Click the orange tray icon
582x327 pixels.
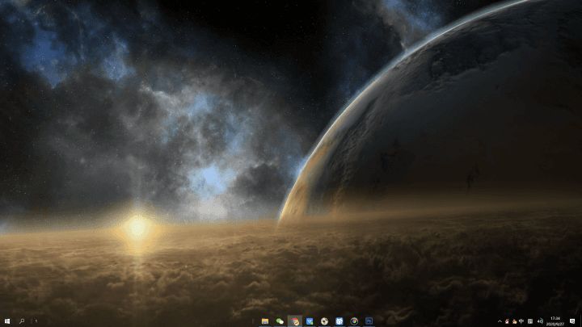(x=514, y=321)
